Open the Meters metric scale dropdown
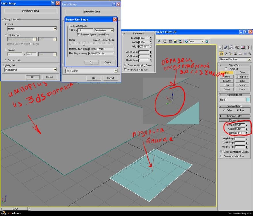This screenshot has height=216, width=253. 55,29
